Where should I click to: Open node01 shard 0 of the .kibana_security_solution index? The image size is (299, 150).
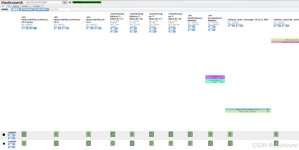(x=276, y=134)
